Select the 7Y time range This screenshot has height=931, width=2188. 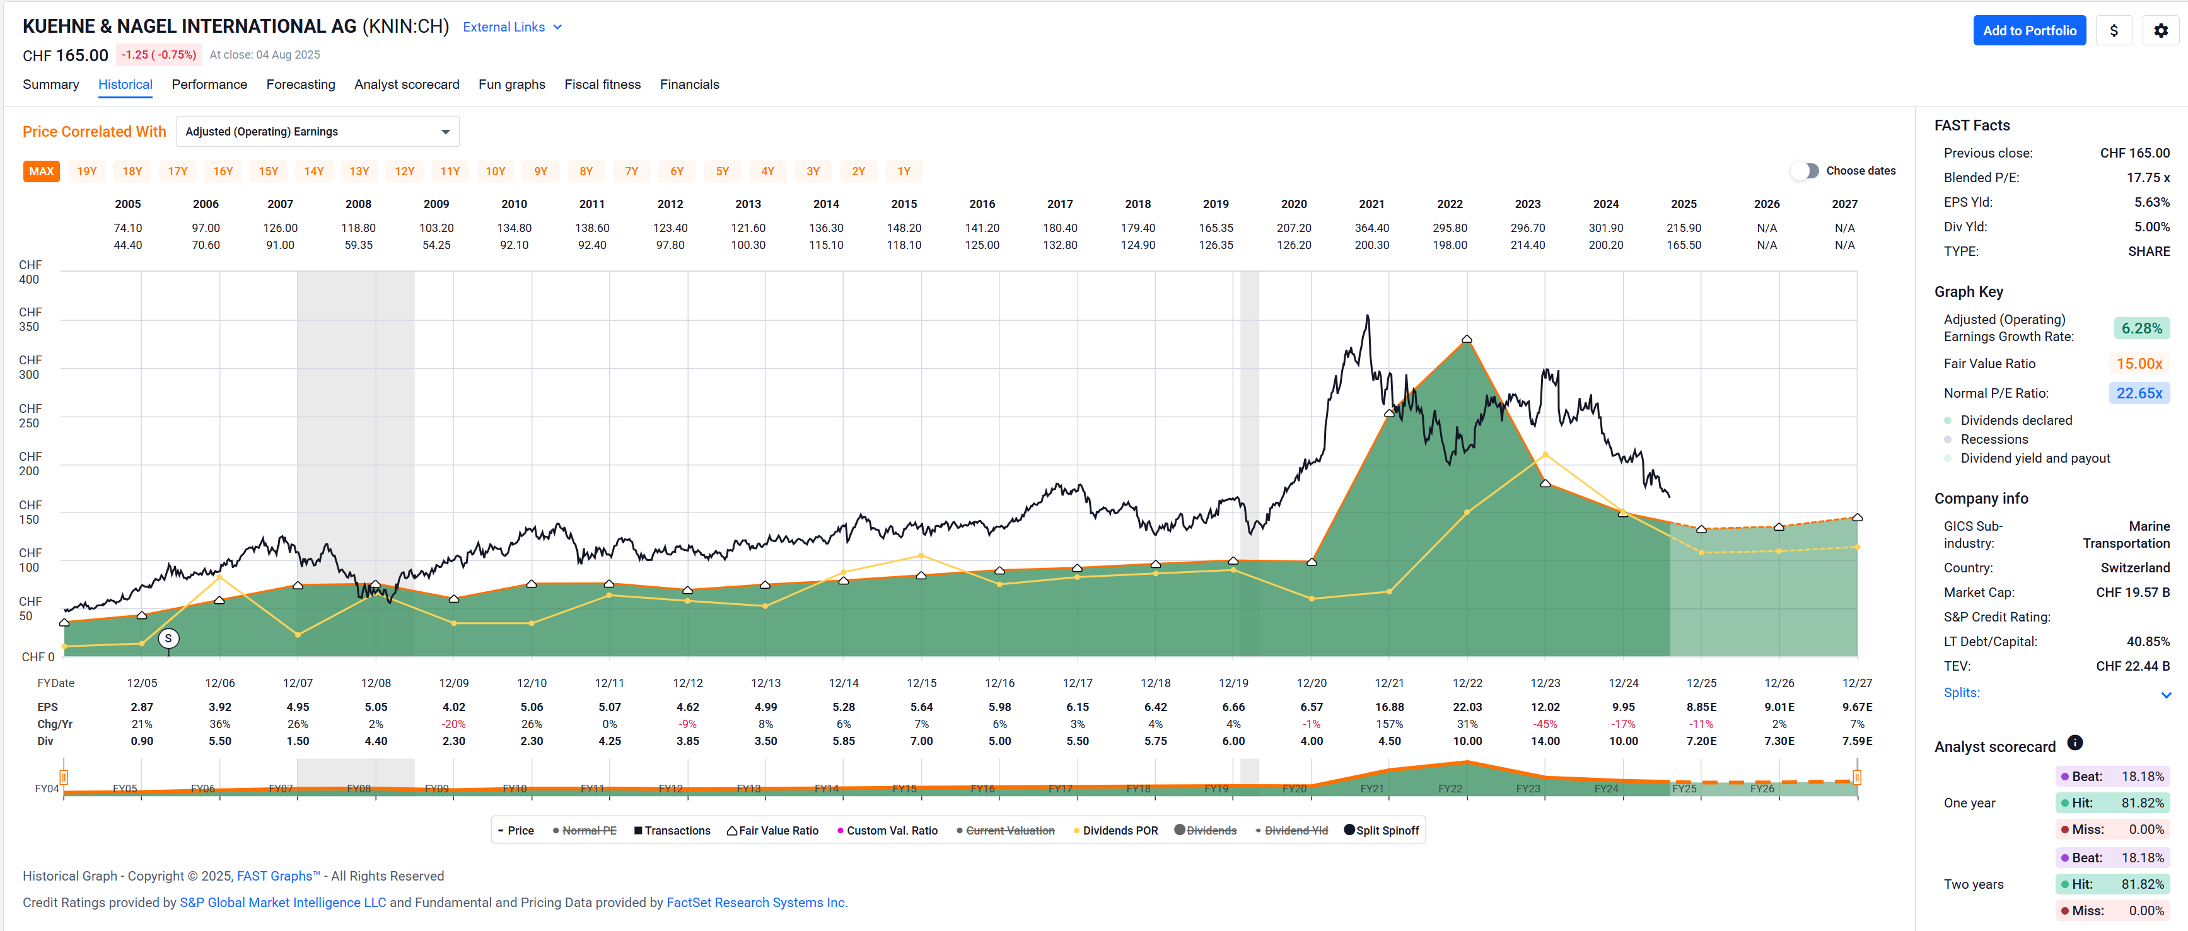631,171
